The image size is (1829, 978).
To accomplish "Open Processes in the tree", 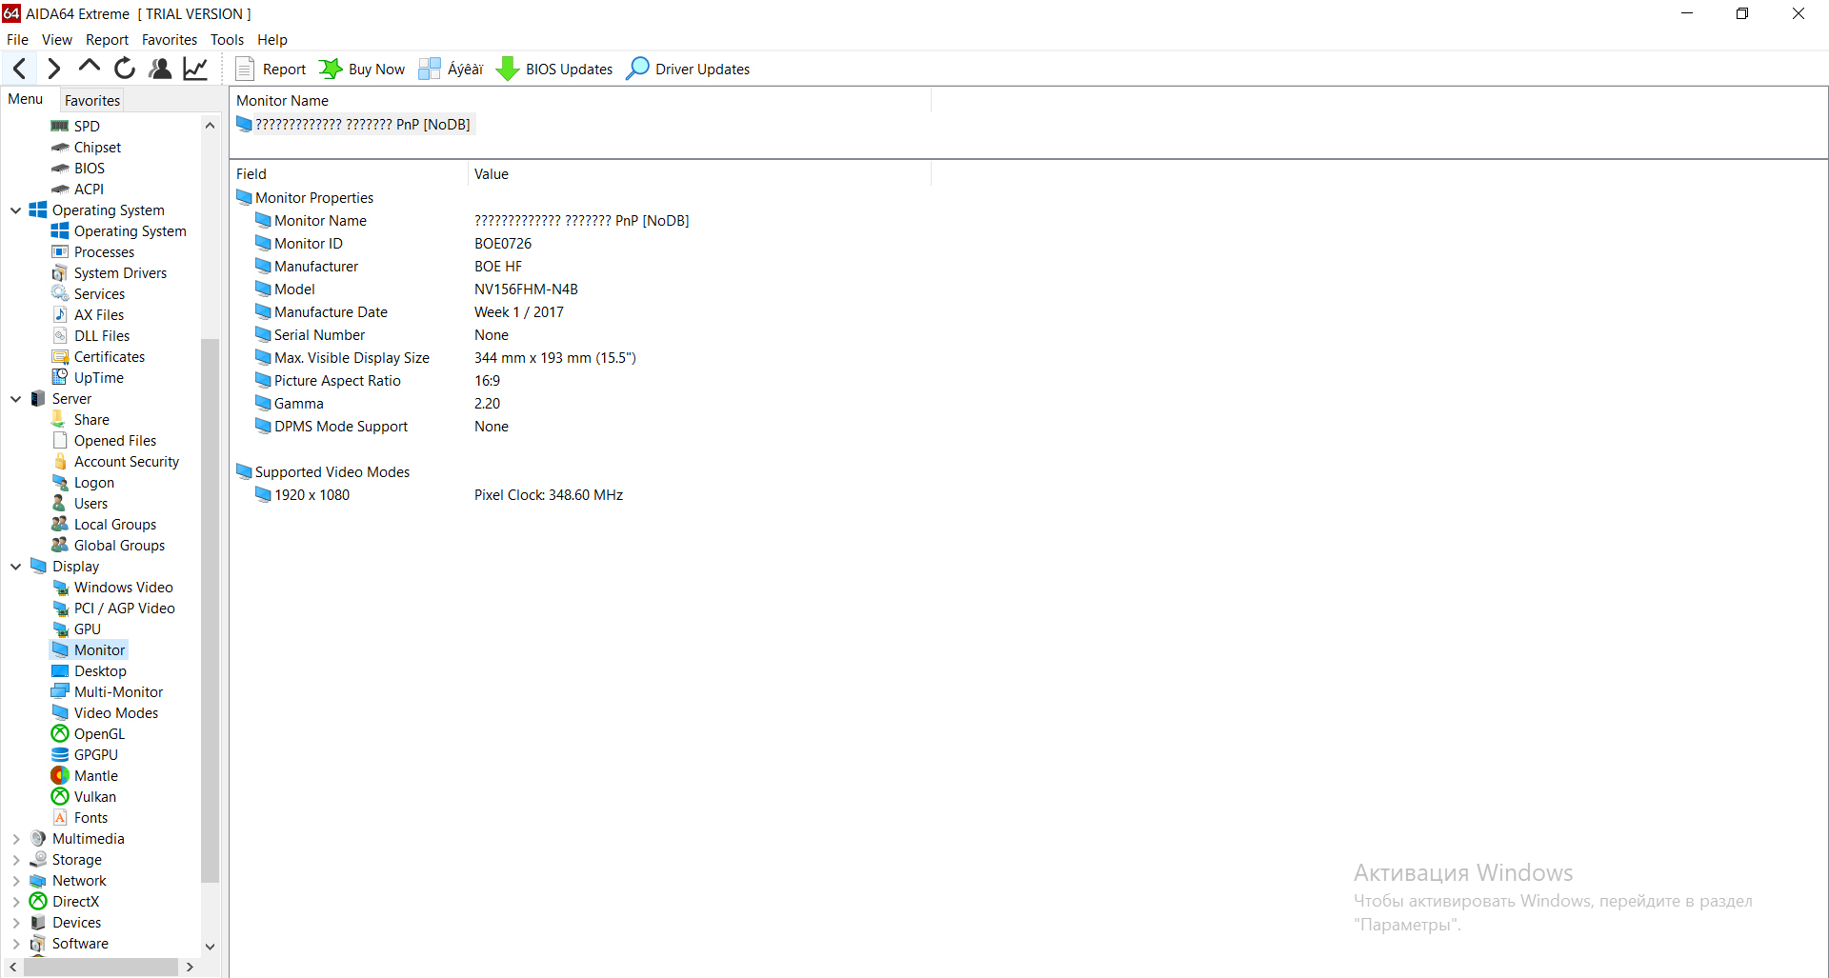I will coord(92,252).
